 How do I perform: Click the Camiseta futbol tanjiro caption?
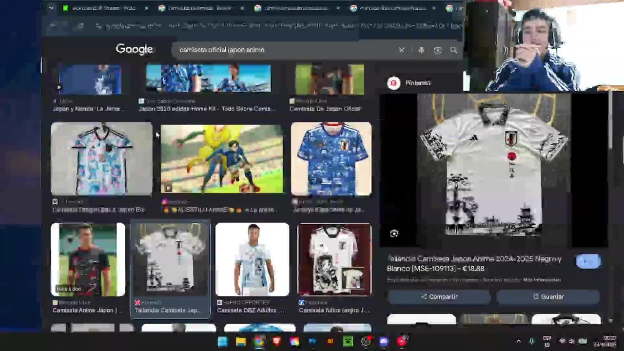click(334, 311)
